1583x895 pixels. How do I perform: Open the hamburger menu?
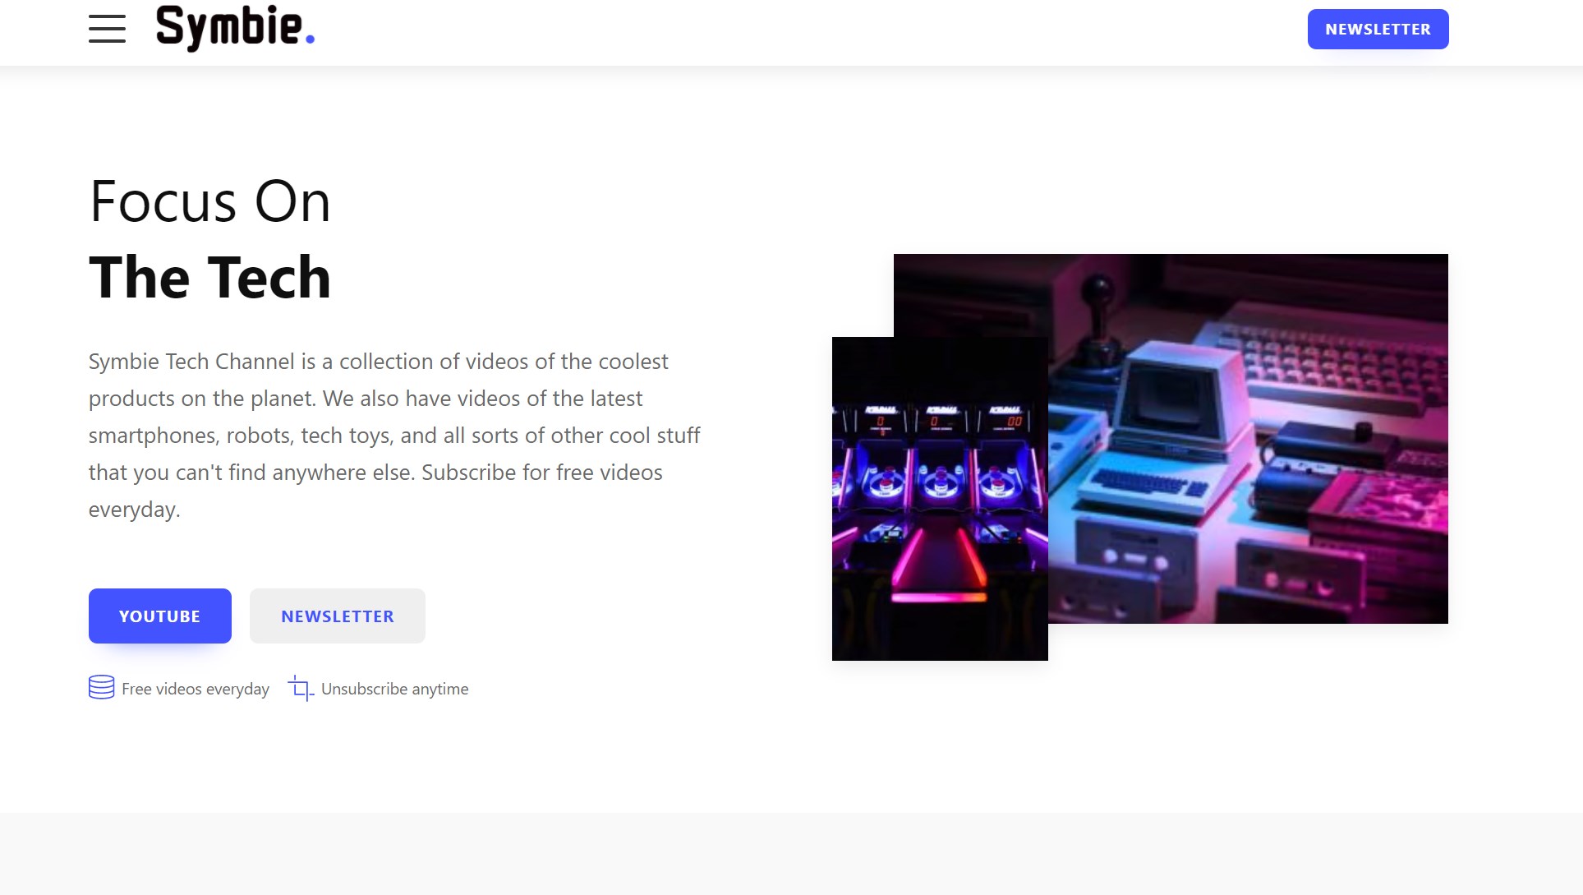(x=107, y=29)
